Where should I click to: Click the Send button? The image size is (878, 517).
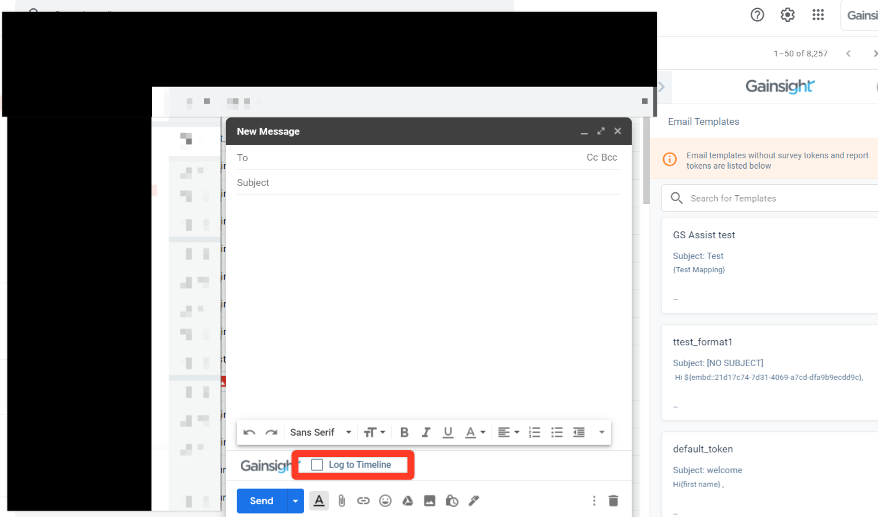(x=262, y=501)
